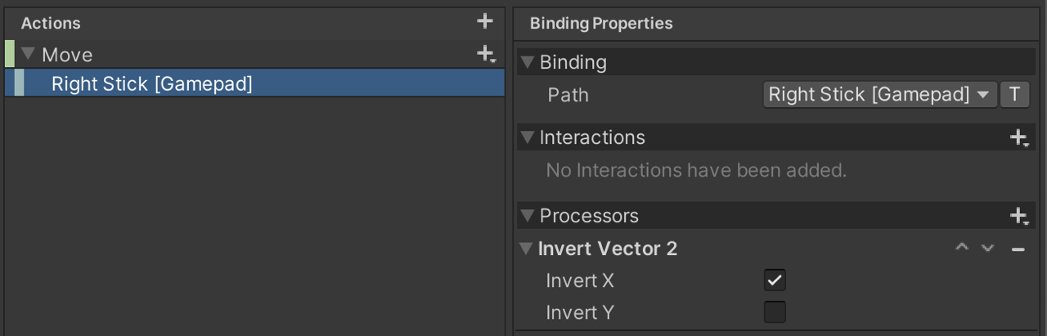Add a new interaction
This screenshot has height=336, width=1047.
(x=1018, y=137)
